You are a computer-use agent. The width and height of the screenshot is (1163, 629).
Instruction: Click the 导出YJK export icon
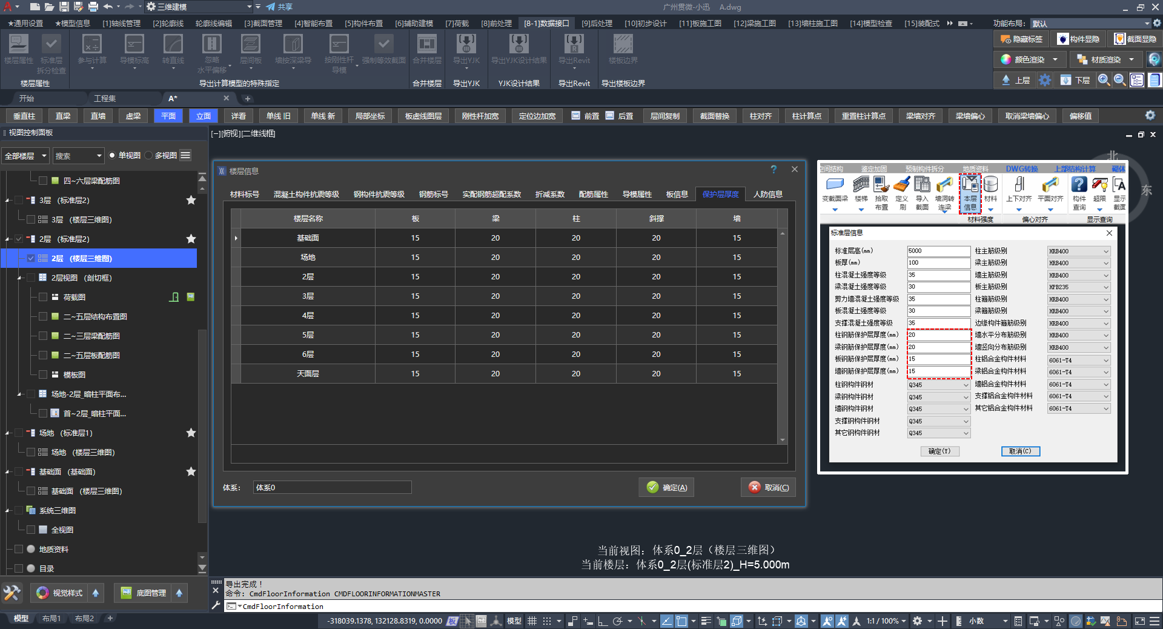[x=466, y=44]
